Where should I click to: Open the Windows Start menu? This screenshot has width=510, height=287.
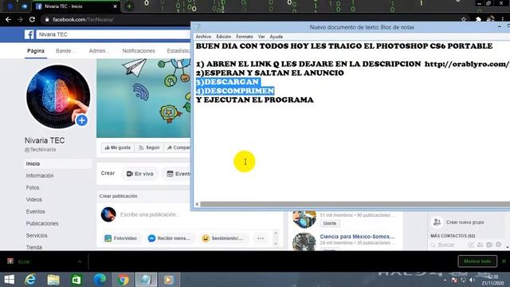click(9, 280)
